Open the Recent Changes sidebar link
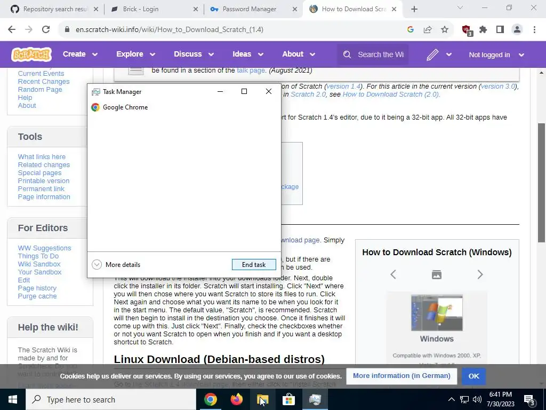546x410 pixels. [44, 82]
